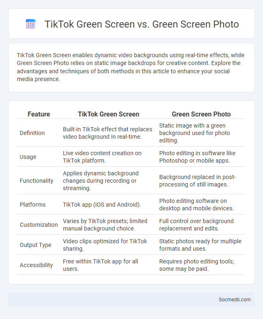Click the 'Video clips optimized for TikTok' cell
Image resolution: width=263 pixels, height=319 pixels.
point(105,245)
